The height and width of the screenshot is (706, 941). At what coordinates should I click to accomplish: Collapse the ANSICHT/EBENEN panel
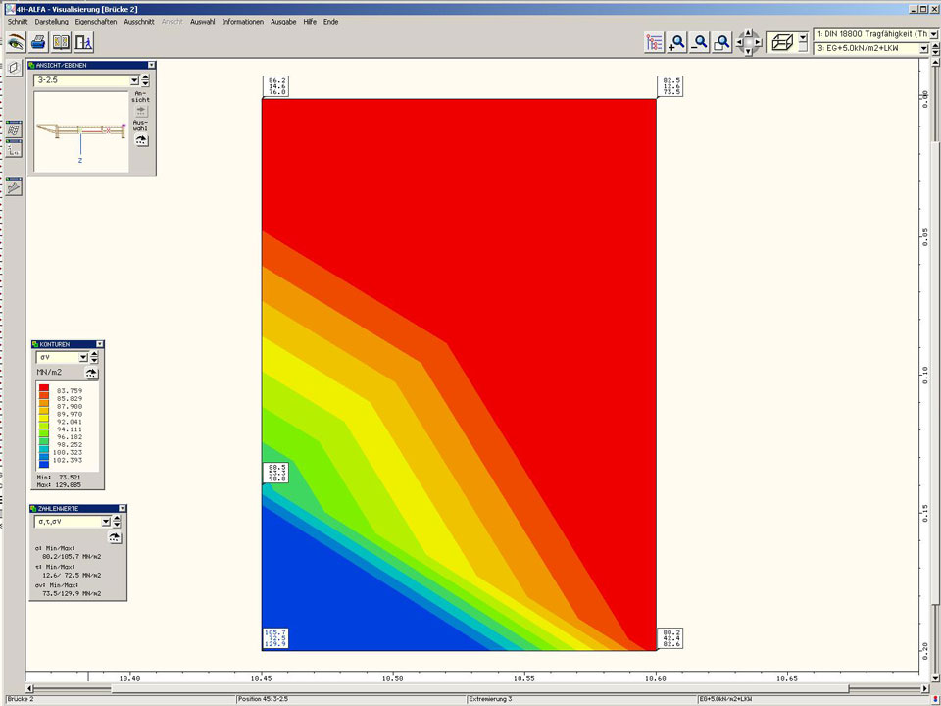[x=151, y=65]
